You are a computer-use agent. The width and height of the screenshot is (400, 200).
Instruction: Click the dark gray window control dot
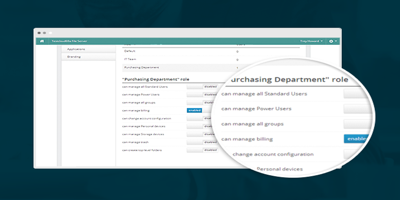(x=39, y=33)
